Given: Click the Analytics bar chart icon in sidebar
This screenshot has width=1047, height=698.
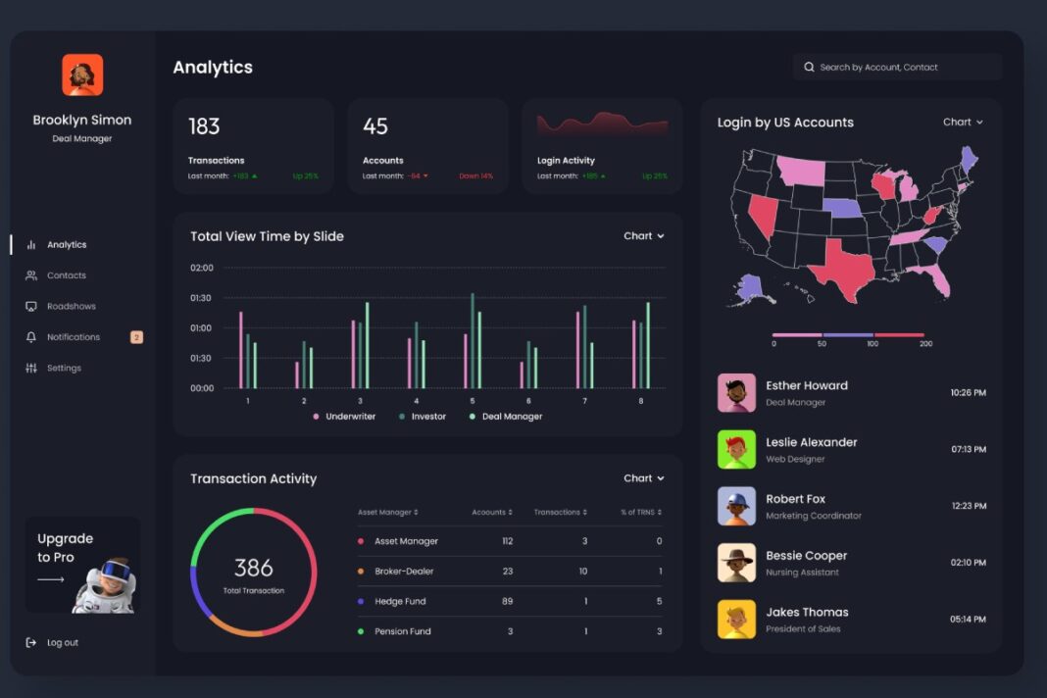Looking at the screenshot, I should click(x=31, y=245).
